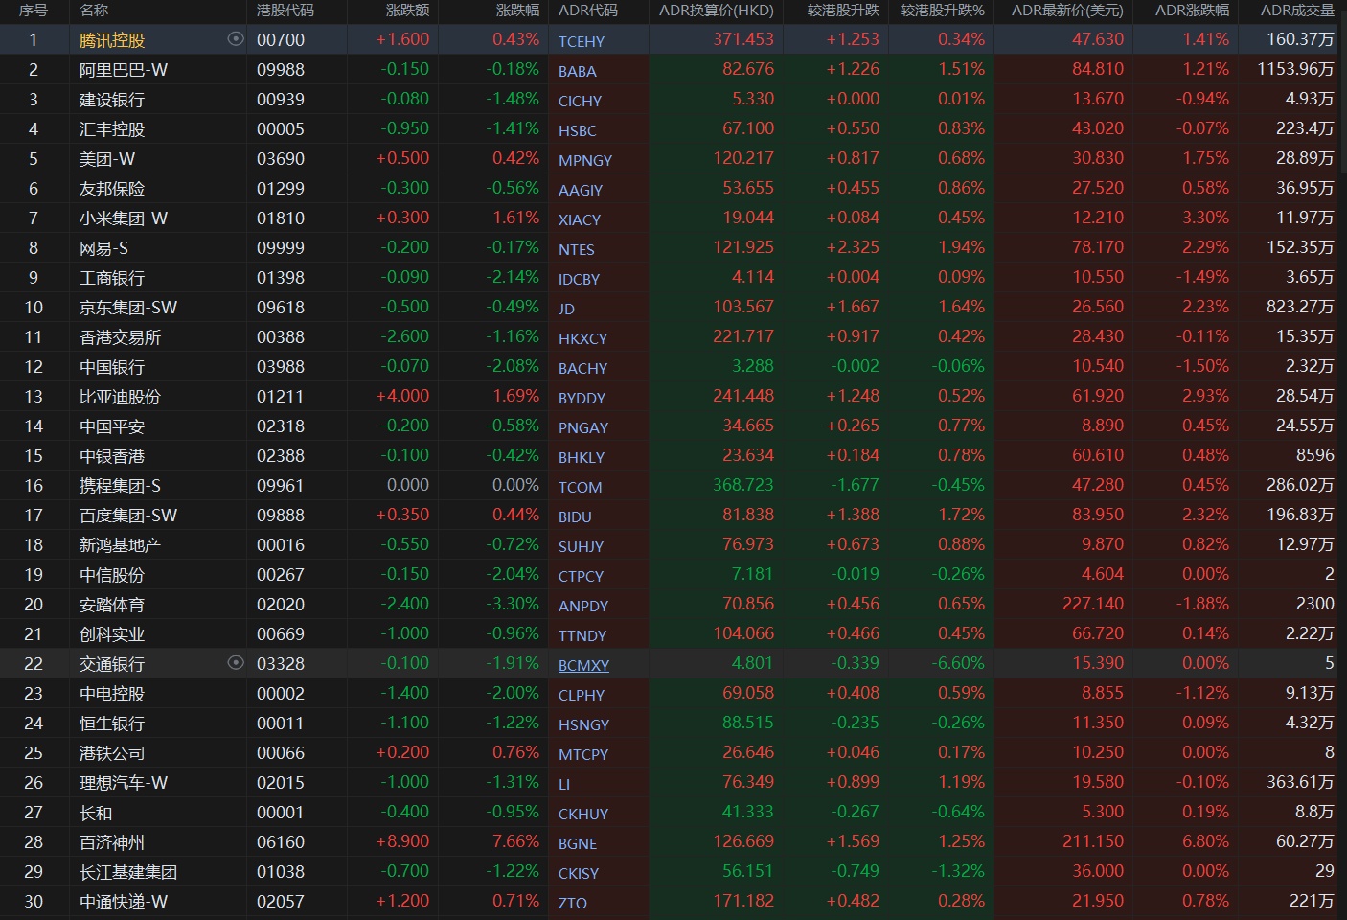The width and height of the screenshot is (1347, 920).
Task: Select the 阿里巴巴-W stock name
Action: point(124,70)
